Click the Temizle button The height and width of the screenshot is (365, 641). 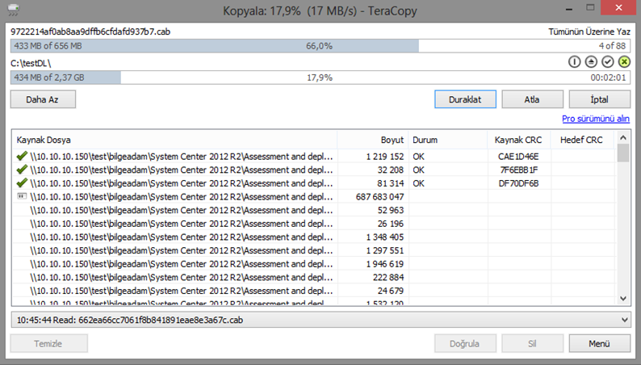coord(48,344)
